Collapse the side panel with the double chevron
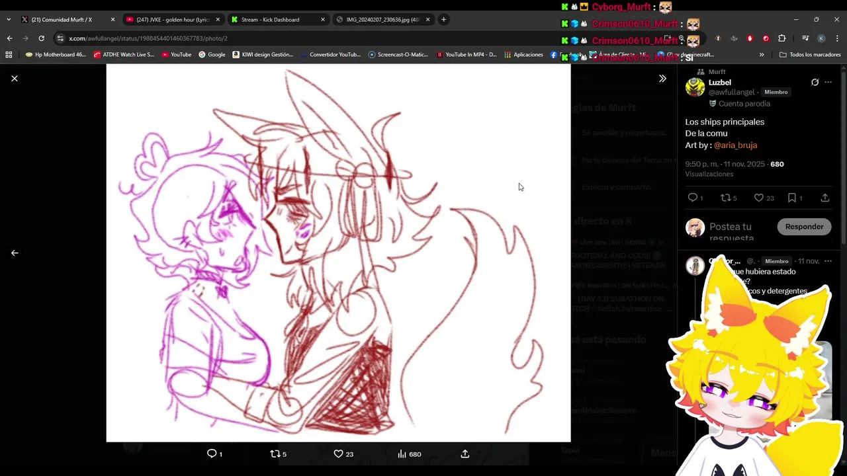847x476 pixels. click(x=662, y=78)
